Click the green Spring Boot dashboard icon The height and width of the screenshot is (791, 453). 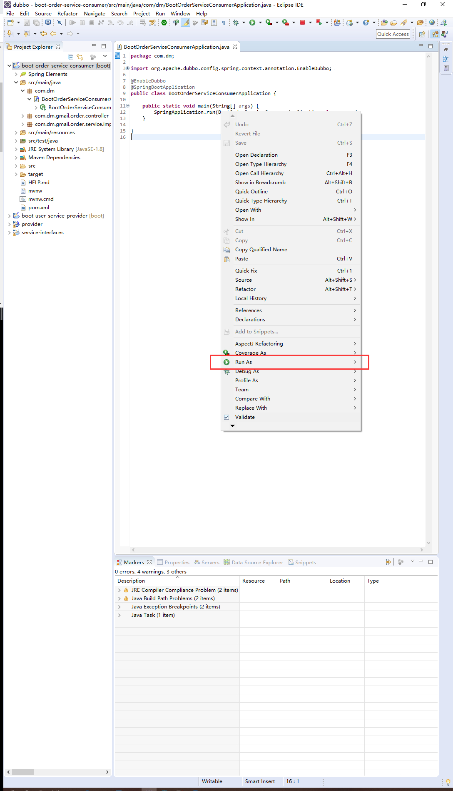(x=164, y=23)
